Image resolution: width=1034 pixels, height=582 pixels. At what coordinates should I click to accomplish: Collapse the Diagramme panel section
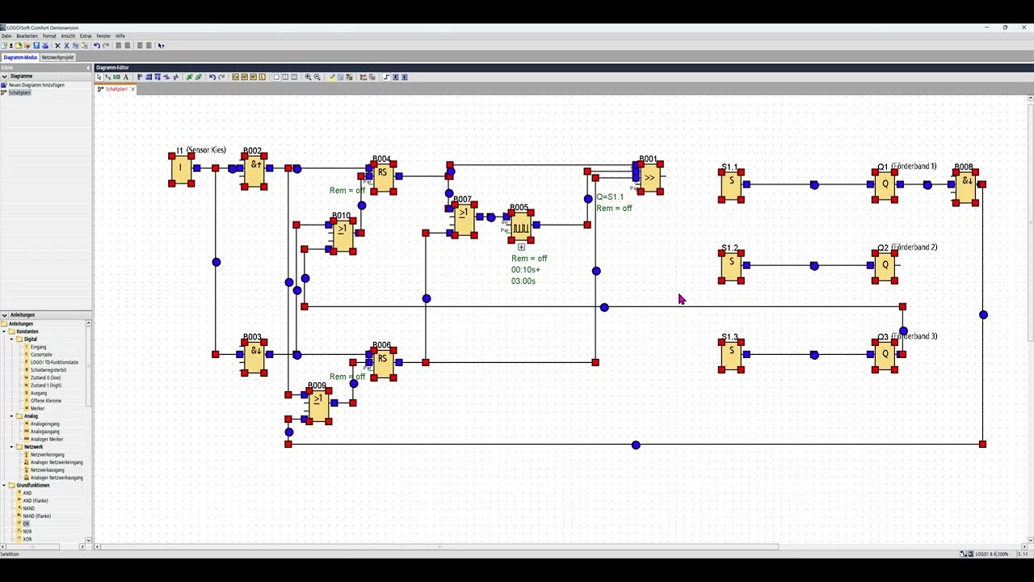pos(4,76)
